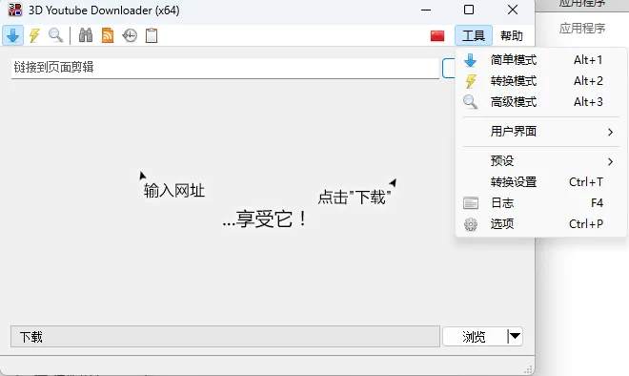The width and height of the screenshot is (629, 376).
Task: Click the 浏览 browse button
Action: [x=475, y=337]
